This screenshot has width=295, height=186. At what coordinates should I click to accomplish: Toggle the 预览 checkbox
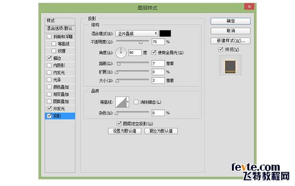221,50
